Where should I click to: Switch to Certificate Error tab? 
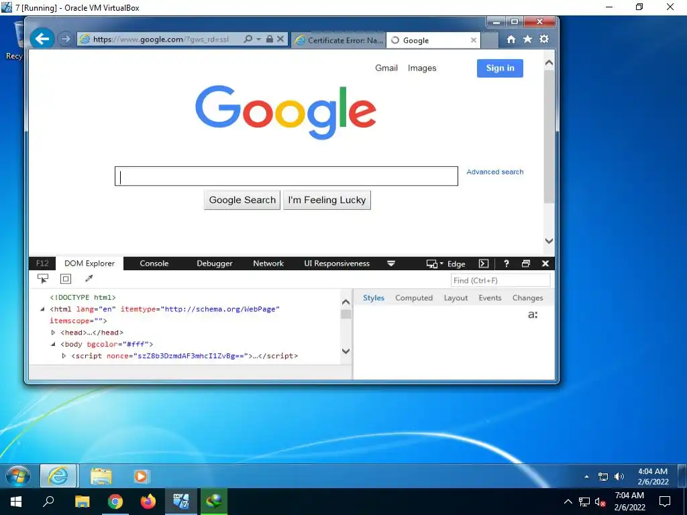[339, 40]
